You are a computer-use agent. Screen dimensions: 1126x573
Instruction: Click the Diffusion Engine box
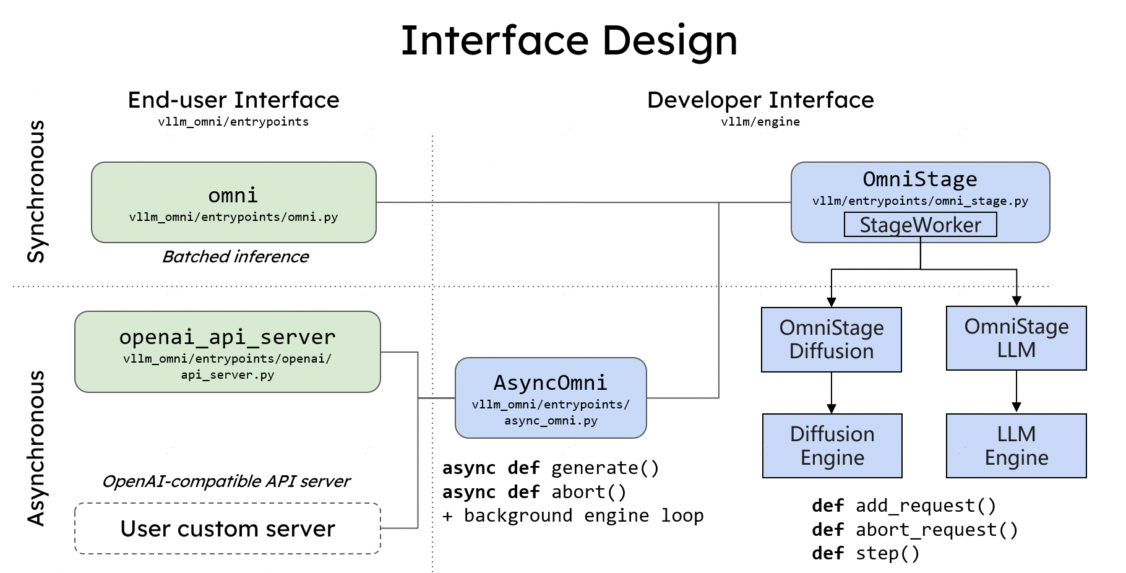point(832,446)
